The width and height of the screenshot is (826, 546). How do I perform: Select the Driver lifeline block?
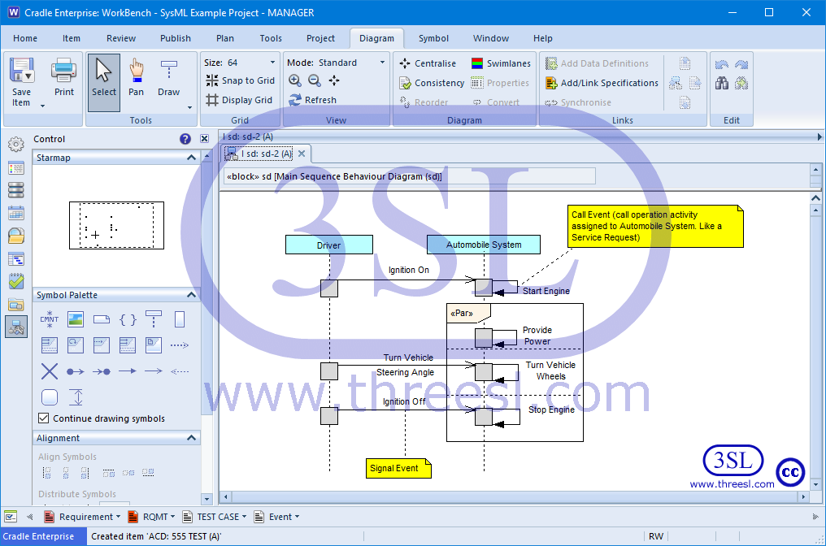329,245
